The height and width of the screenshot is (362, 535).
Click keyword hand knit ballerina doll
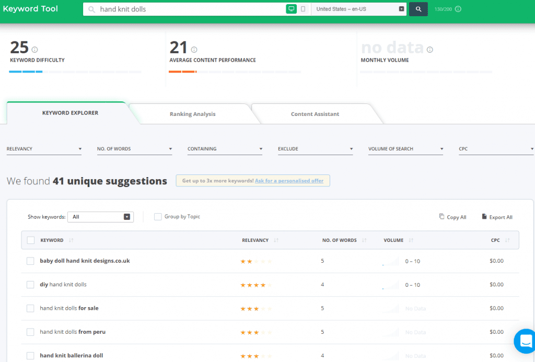pyautogui.click(x=71, y=356)
